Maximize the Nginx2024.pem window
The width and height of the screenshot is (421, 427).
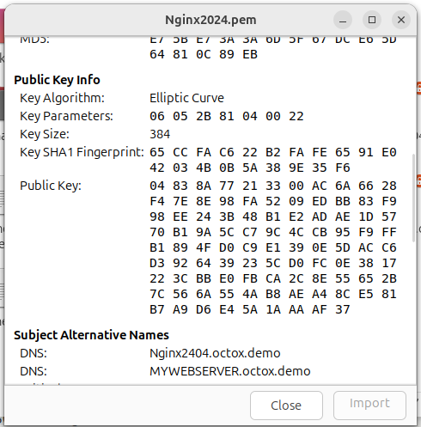click(x=372, y=20)
